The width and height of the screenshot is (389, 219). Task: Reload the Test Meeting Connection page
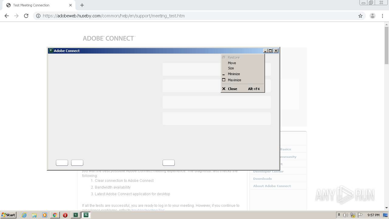click(26, 16)
